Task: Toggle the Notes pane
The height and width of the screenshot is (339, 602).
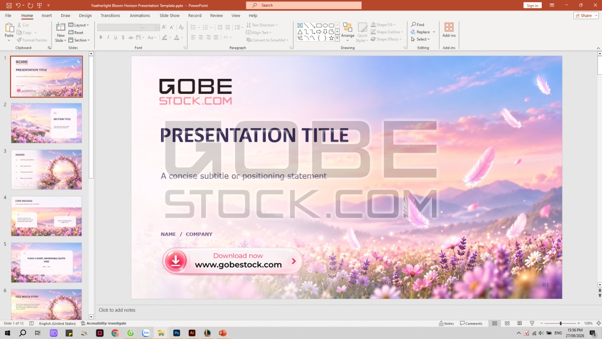Action: [x=446, y=323]
